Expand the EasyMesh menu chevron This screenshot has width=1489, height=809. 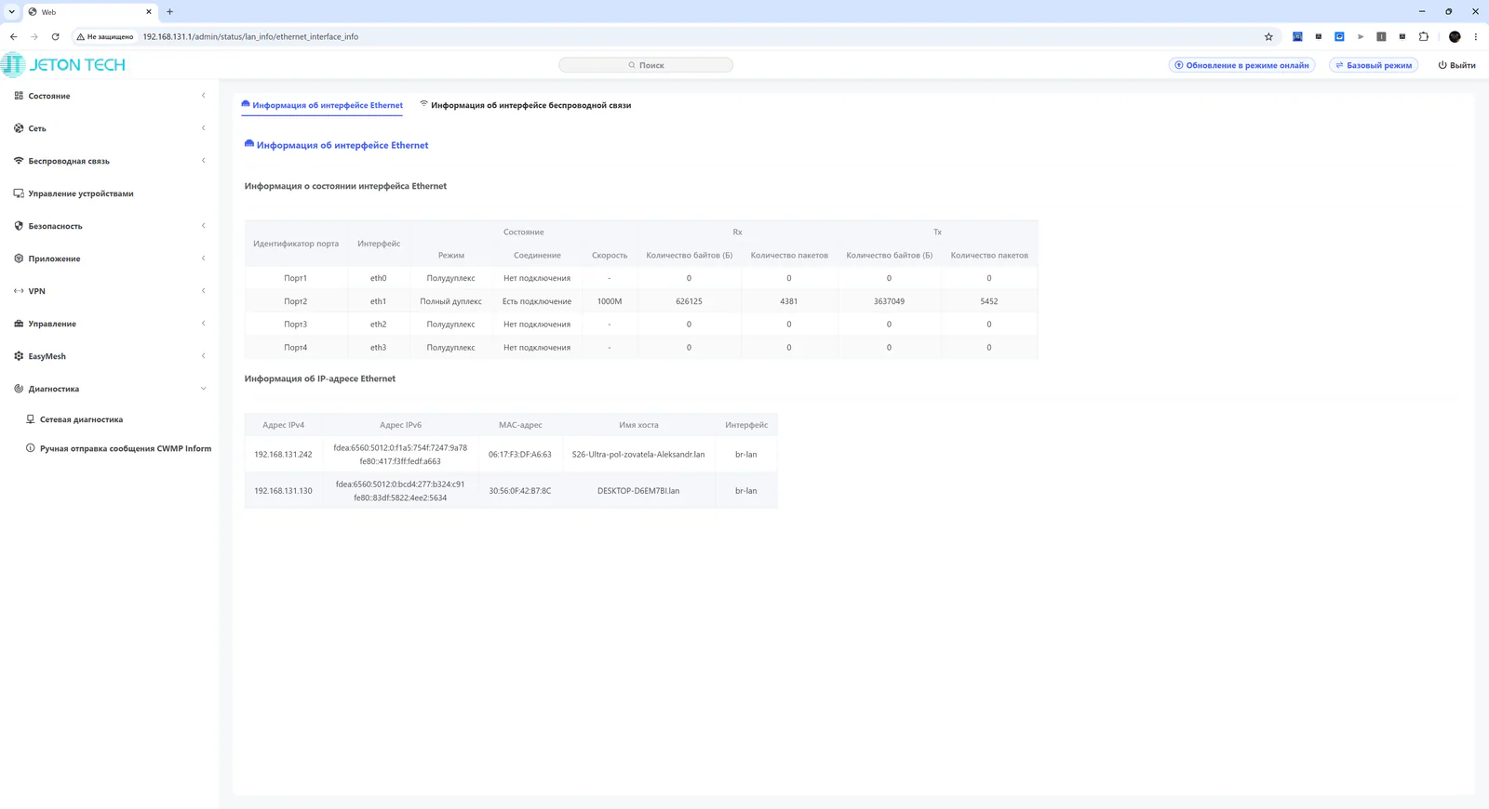point(204,356)
